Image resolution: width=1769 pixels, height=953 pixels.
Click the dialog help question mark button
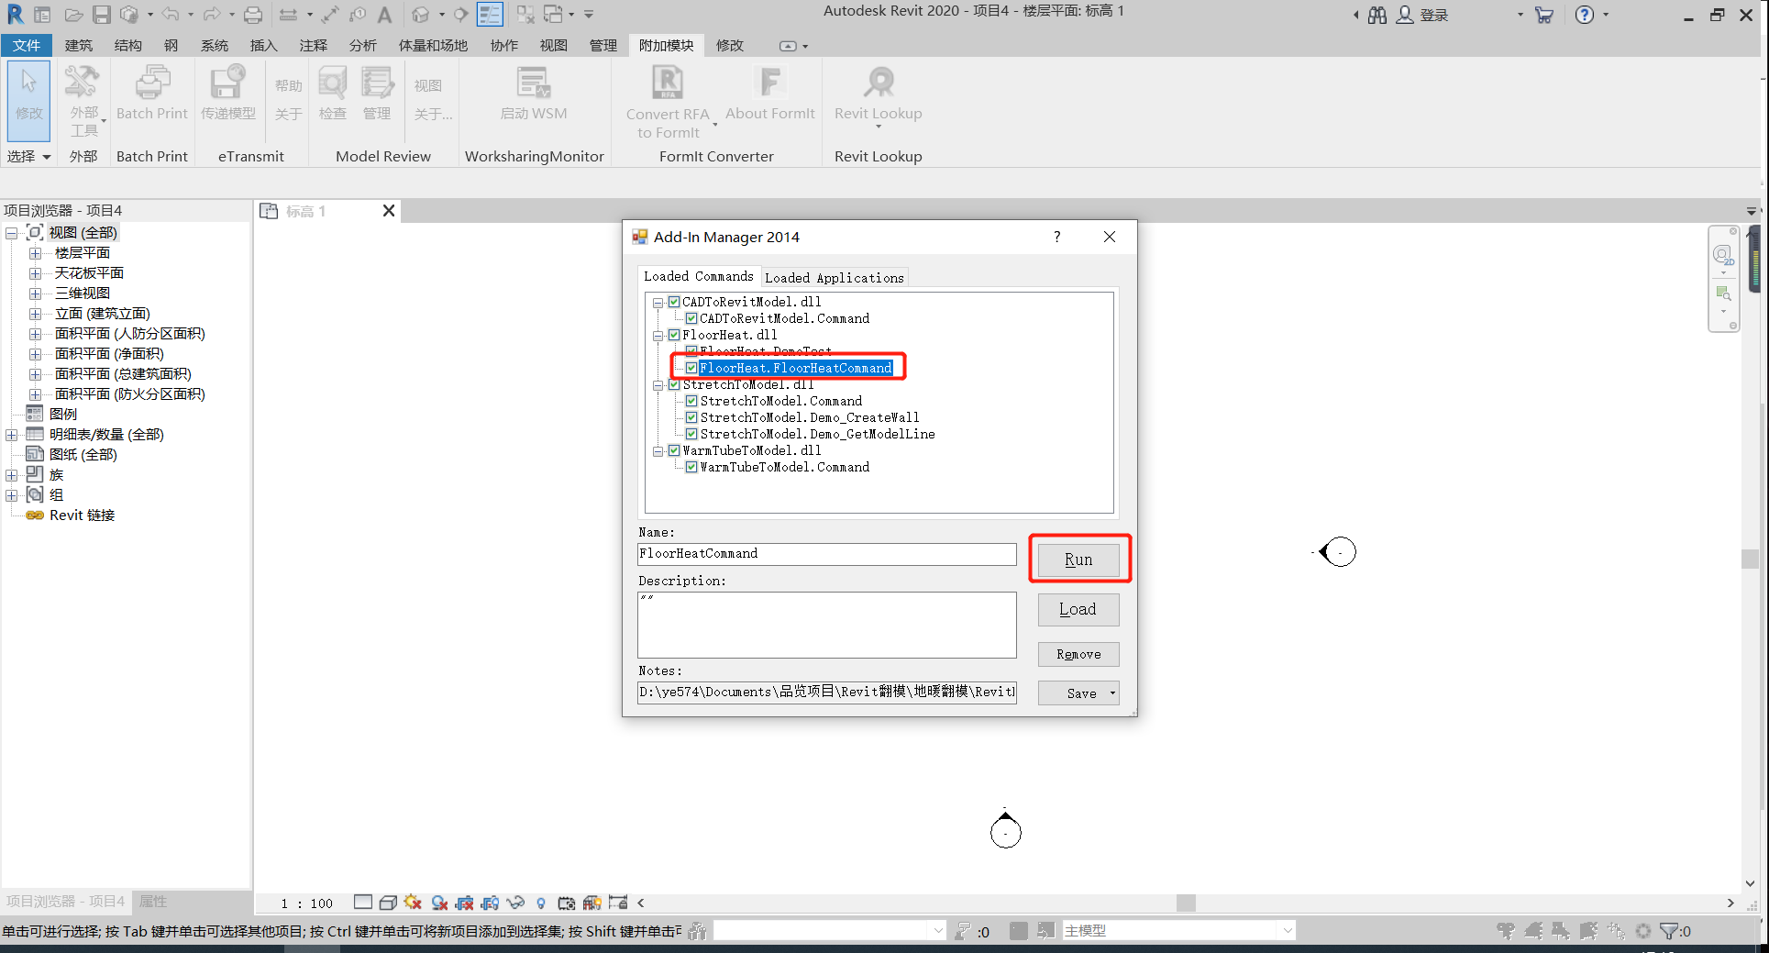(1057, 237)
